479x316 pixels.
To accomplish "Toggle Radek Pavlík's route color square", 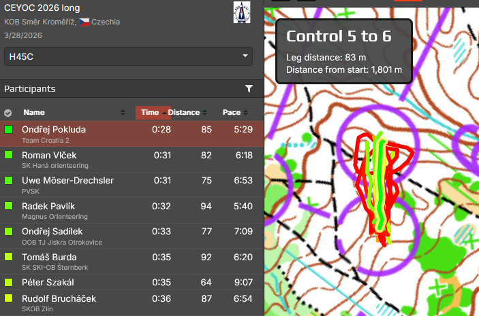I will click(x=9, y=207).
